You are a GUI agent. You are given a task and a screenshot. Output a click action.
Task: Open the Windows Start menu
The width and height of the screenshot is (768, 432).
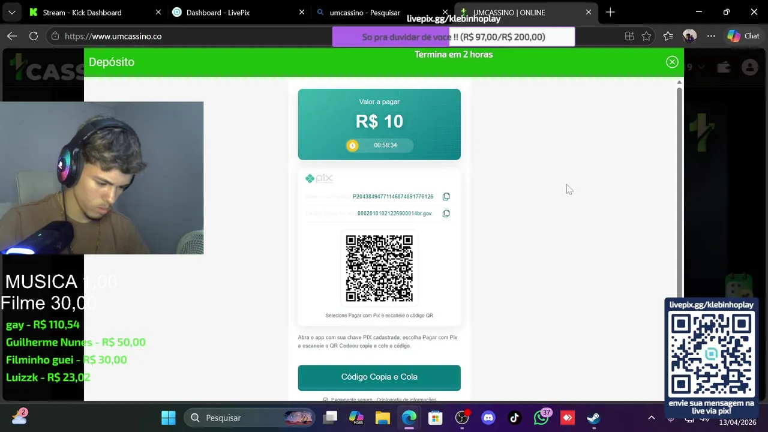pos(169,418)
